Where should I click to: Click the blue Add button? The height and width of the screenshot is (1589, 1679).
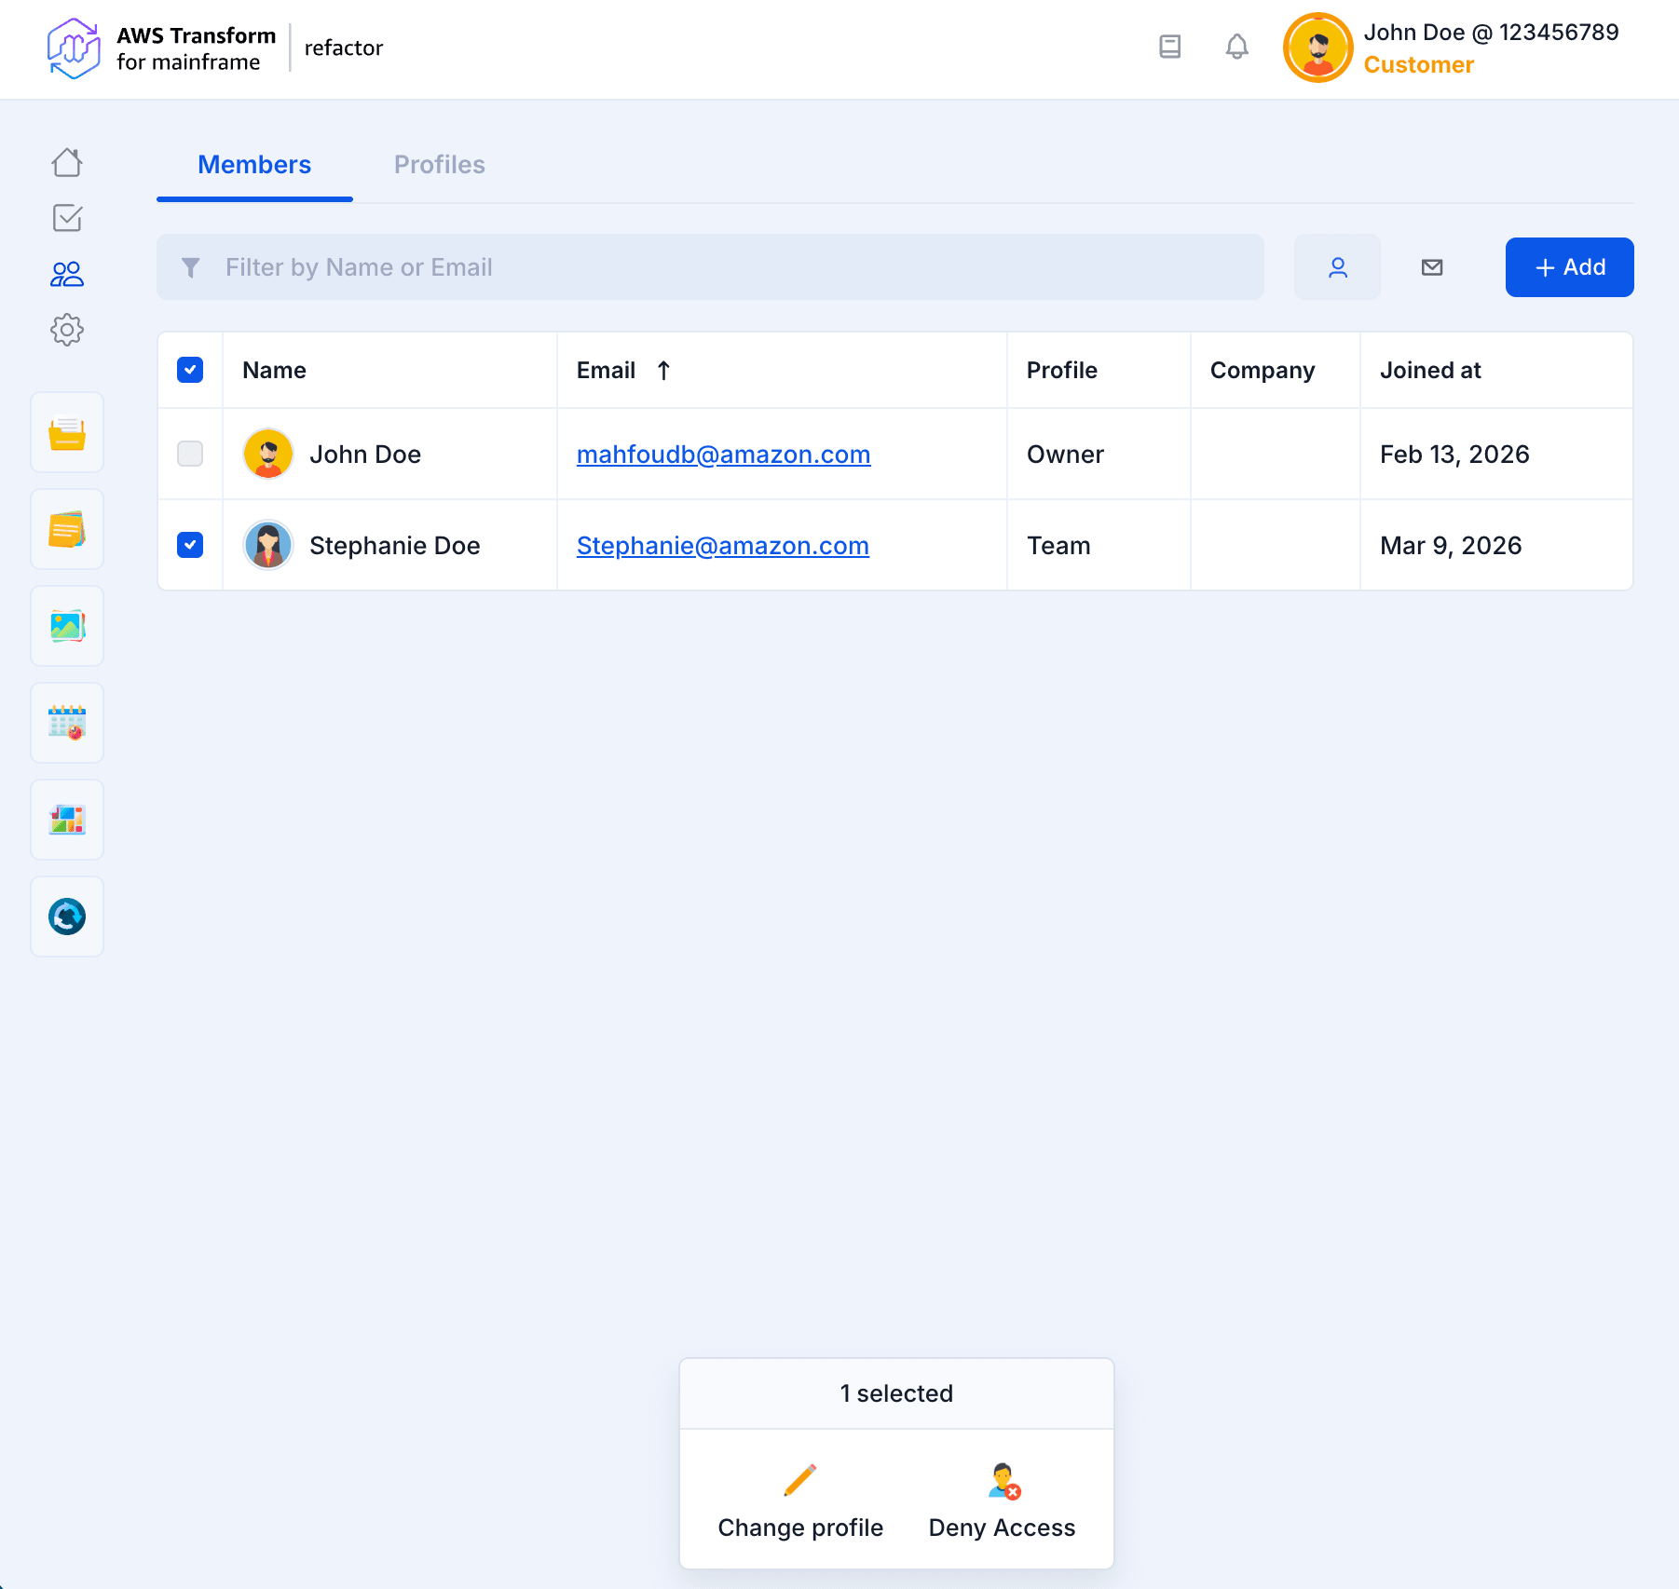pyautogui.click(x=1569, y=267)
